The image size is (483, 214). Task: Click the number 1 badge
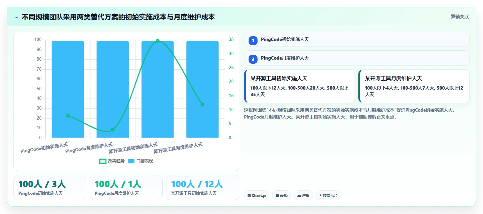[253, 41]
